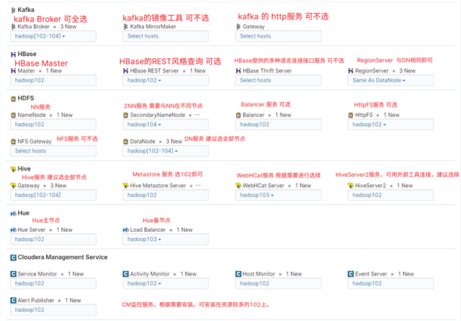Click the 'Cloudera Management Service' heading text
Screen dimensions: 461x321
click(x=63, y=258)
